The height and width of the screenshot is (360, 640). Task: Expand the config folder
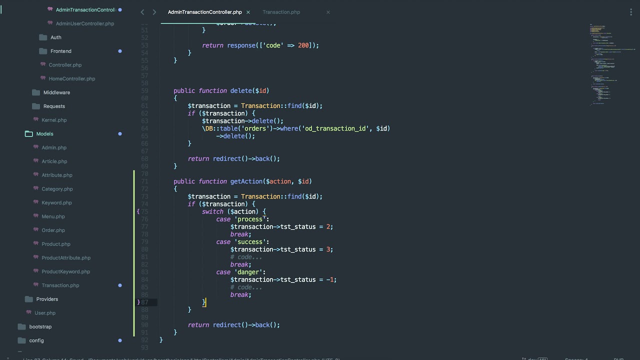coord(21,340)
